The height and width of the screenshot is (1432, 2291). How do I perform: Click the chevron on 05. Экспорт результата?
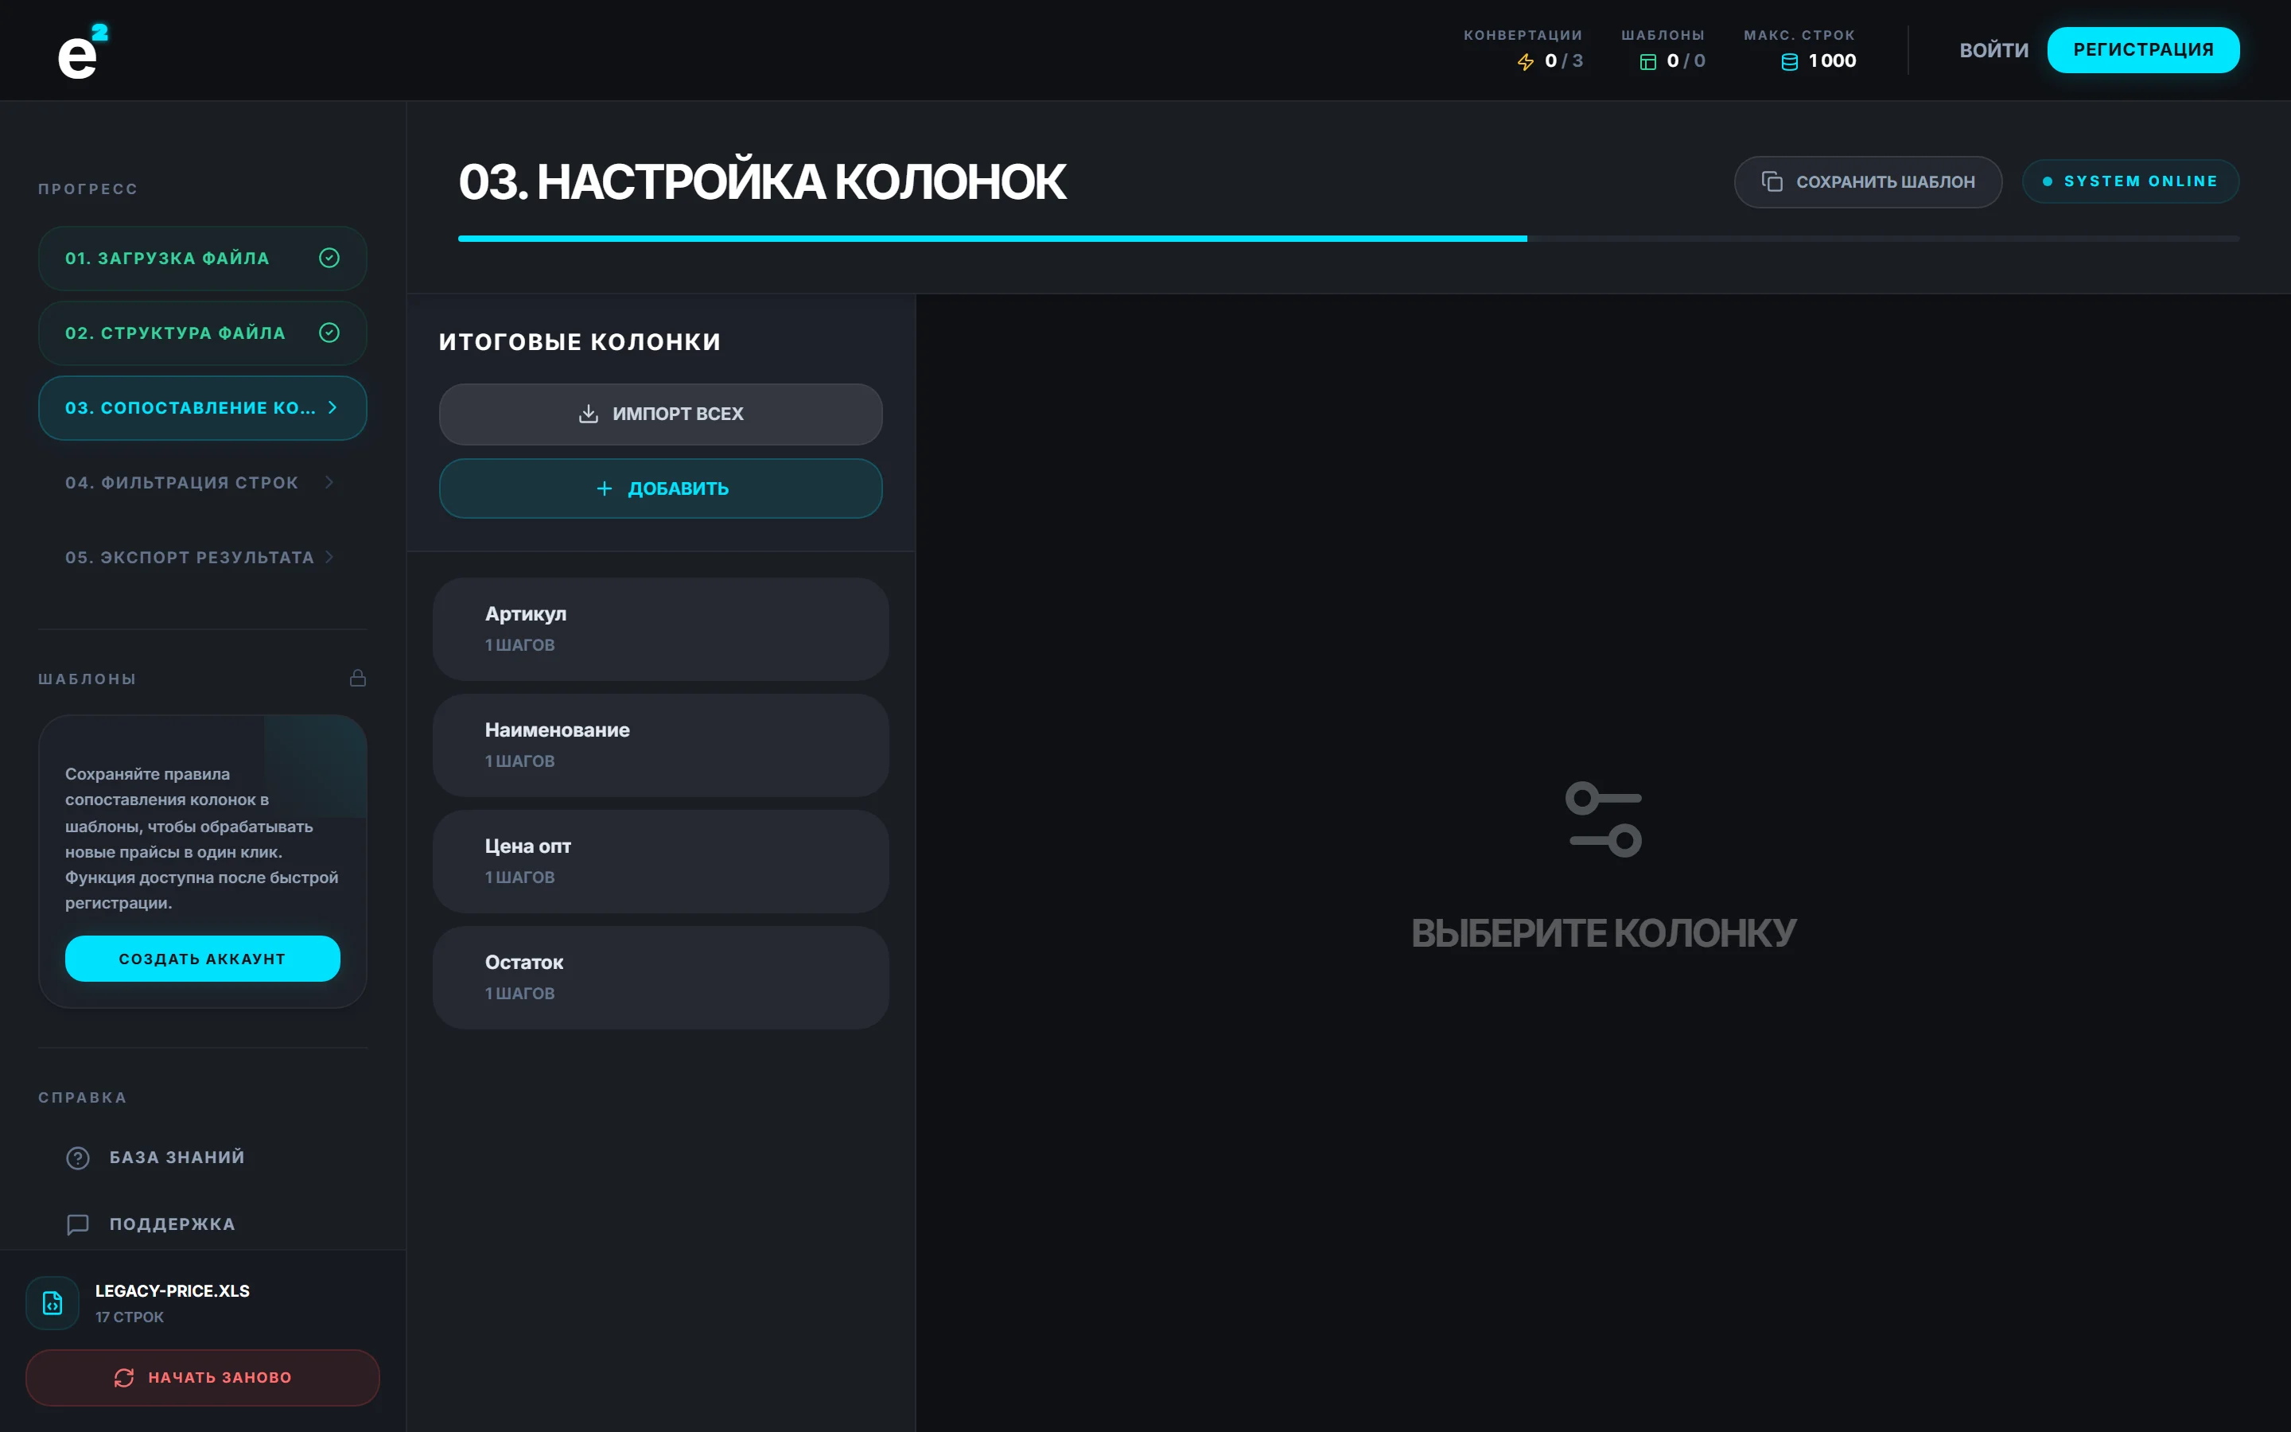click(329, 557)
